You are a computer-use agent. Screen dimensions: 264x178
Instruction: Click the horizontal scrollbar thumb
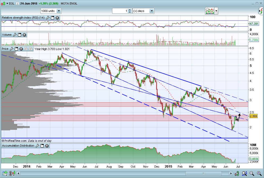point(203,173)
